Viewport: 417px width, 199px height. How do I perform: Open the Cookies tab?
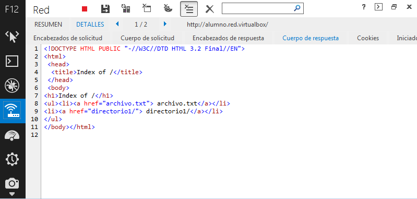[x=368, y=38]
